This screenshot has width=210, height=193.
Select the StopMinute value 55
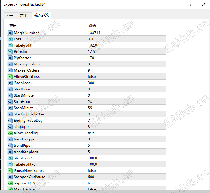[90, 108]
